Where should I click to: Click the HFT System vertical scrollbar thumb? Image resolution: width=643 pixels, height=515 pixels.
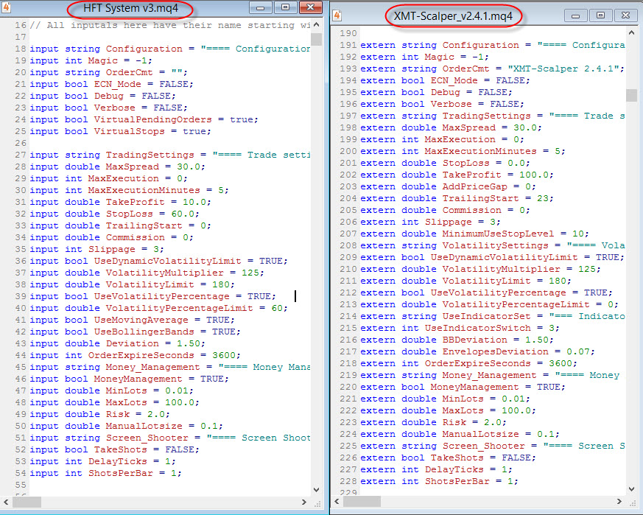point(316,40)
